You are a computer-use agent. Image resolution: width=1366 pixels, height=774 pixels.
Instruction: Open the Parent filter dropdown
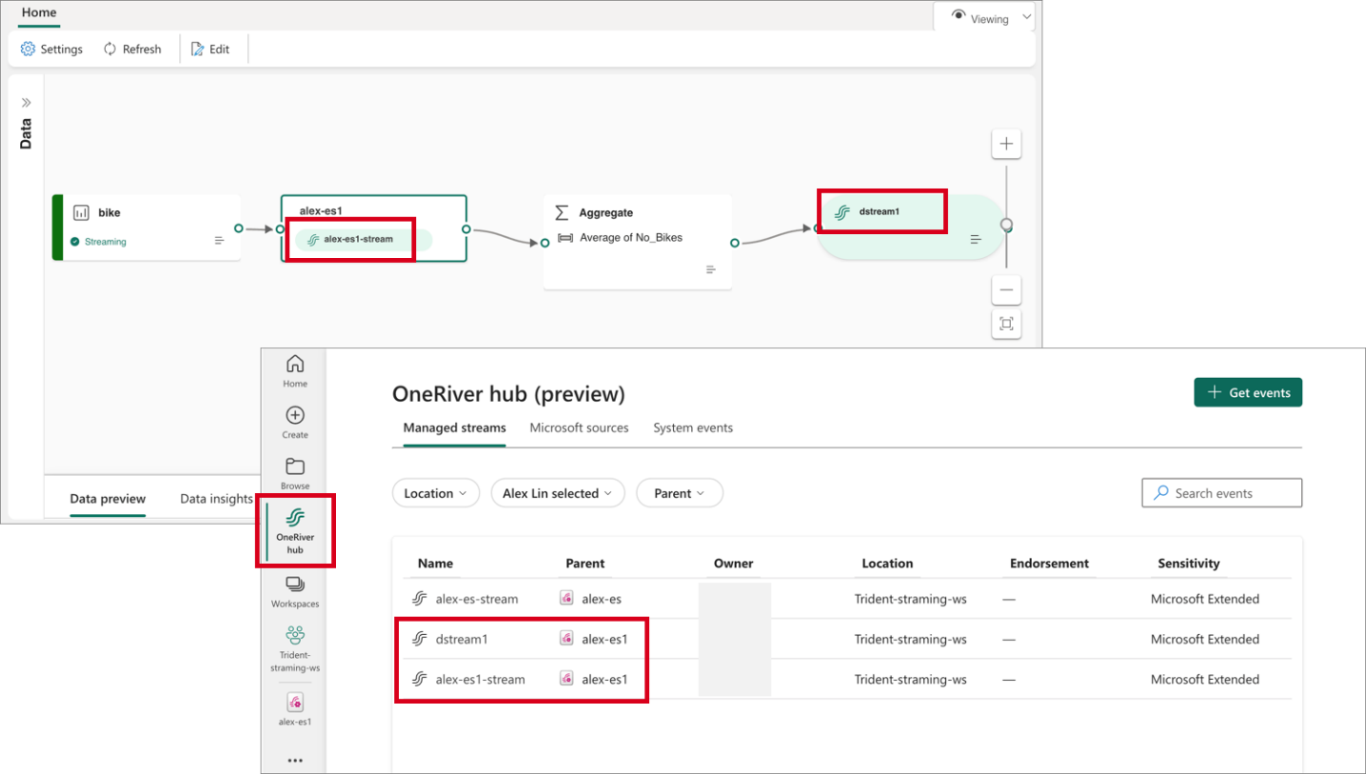[680, 493]
